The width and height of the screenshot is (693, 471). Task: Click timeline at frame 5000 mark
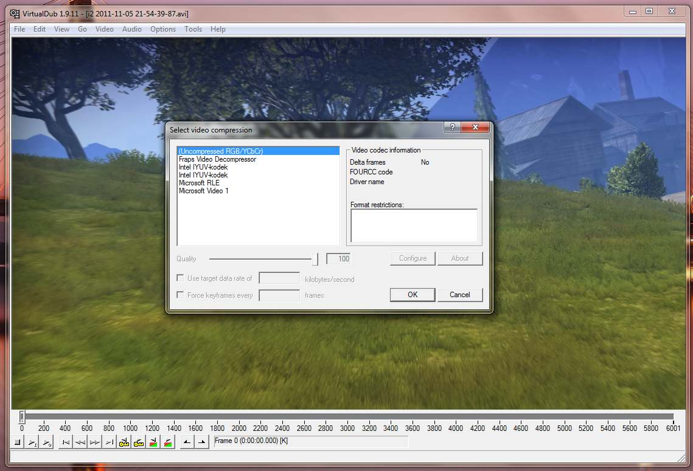click(565, 428)
